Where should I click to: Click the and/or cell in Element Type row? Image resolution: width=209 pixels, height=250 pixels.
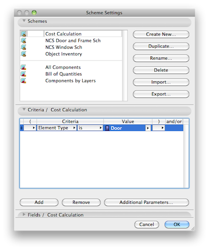(174, 128)
